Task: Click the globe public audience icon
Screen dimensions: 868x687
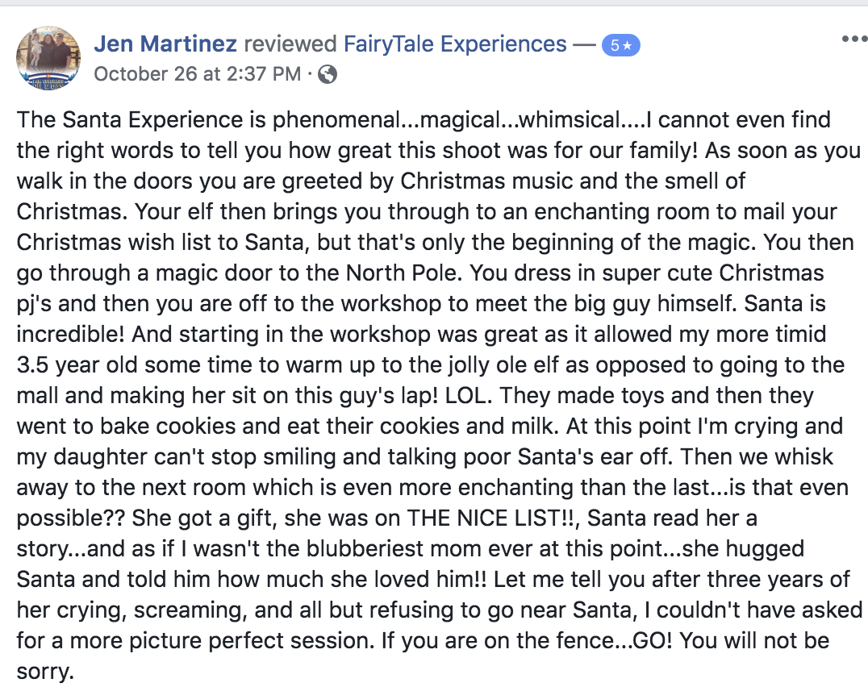Action: pyautogui.click(x=328, y=74)
